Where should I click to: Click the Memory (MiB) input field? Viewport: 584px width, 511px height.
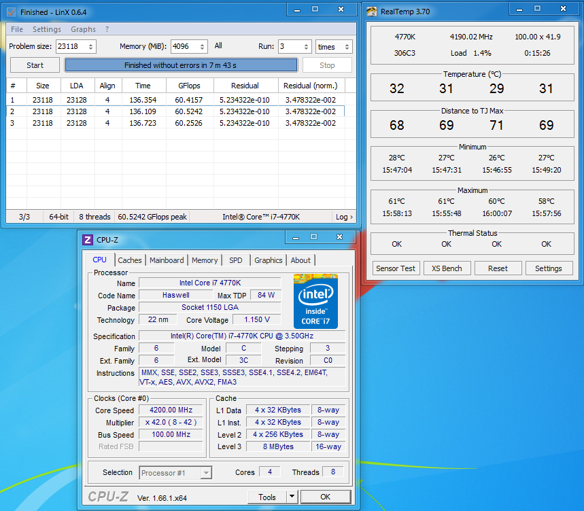click(x=185, y=46)
